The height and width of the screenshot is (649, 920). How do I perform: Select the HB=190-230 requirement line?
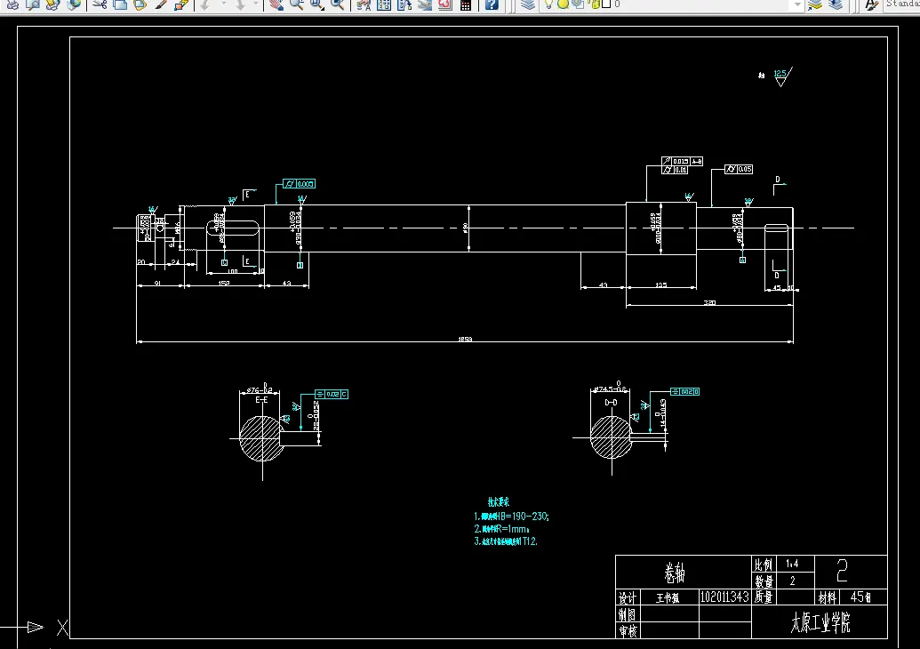pos(512,517)
